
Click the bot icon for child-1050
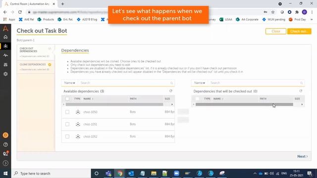(78, 112)
